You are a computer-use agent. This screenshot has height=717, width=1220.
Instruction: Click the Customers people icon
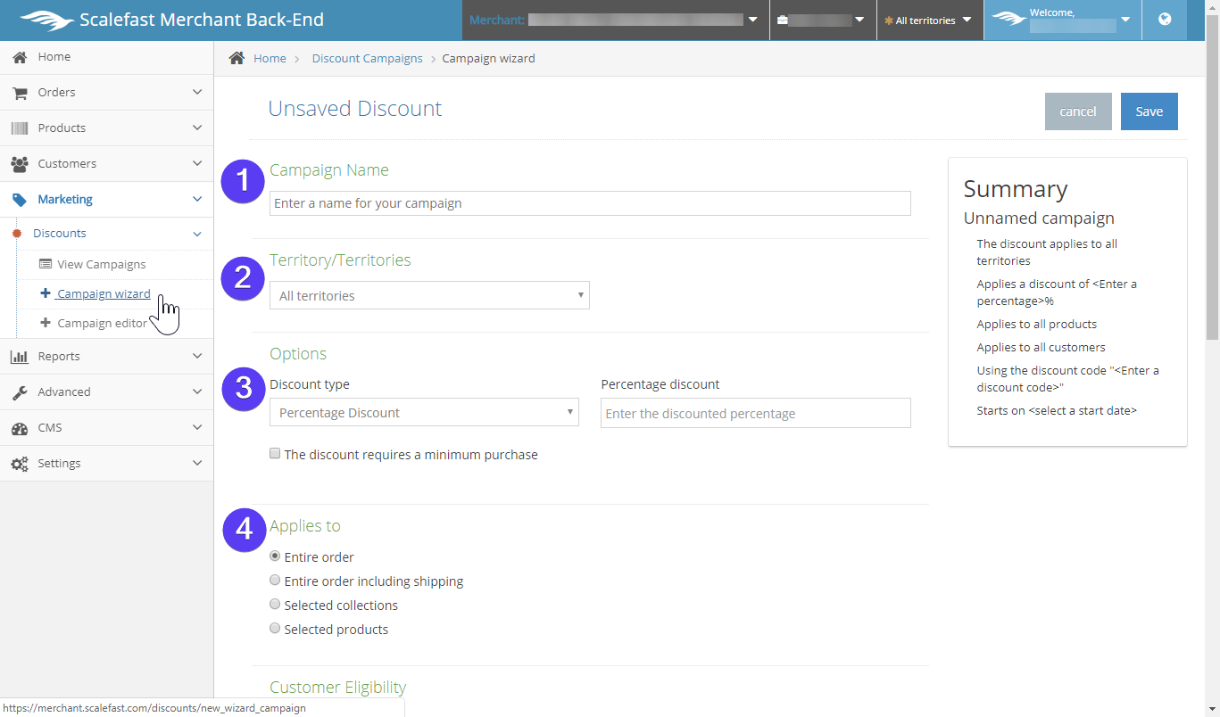[19, 164]
